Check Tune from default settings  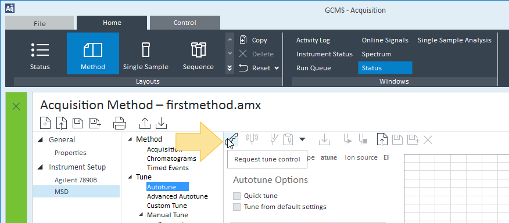point(237,207)
